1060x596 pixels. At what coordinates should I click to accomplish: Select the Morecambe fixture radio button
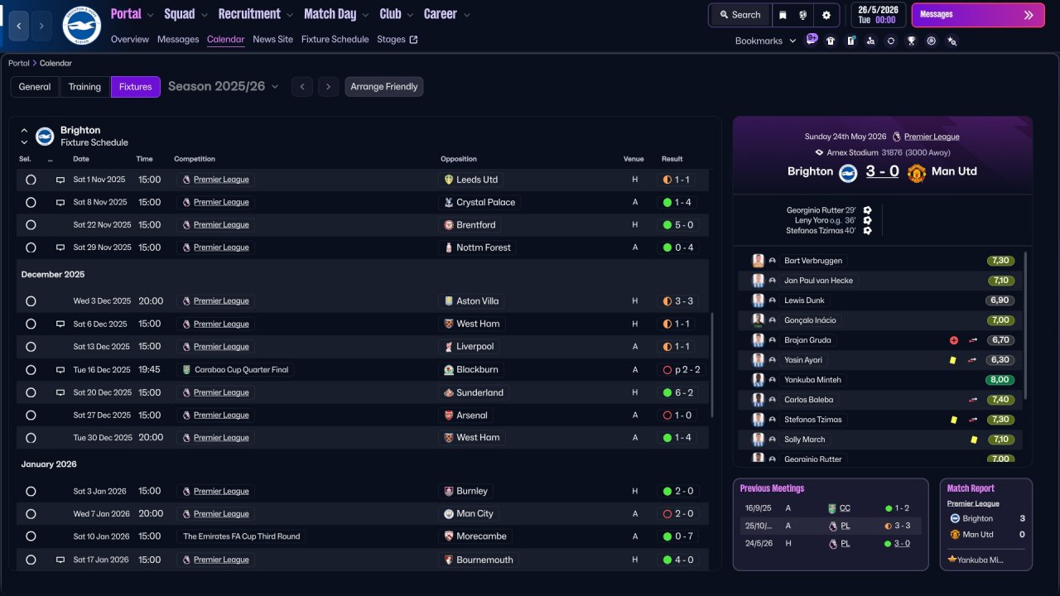click(31, 536)
